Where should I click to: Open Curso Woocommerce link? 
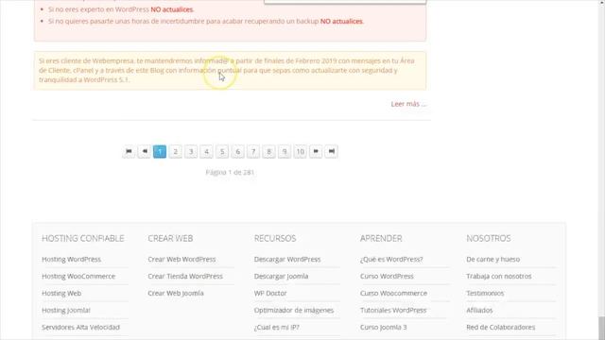click(393, 293)
